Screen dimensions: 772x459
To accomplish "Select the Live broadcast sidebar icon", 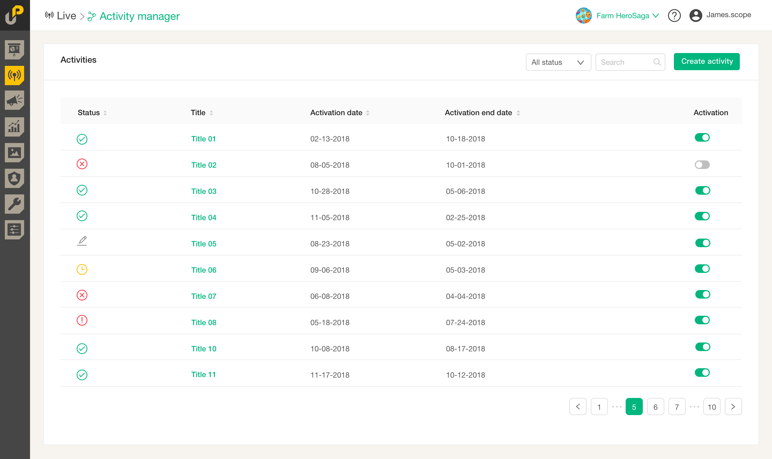I will coord(14,75).
